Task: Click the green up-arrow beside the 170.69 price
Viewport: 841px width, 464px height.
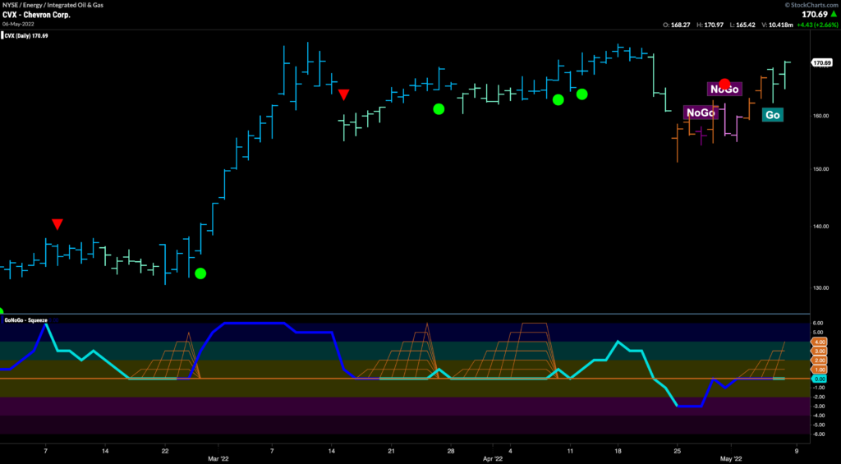Action: 835,15
